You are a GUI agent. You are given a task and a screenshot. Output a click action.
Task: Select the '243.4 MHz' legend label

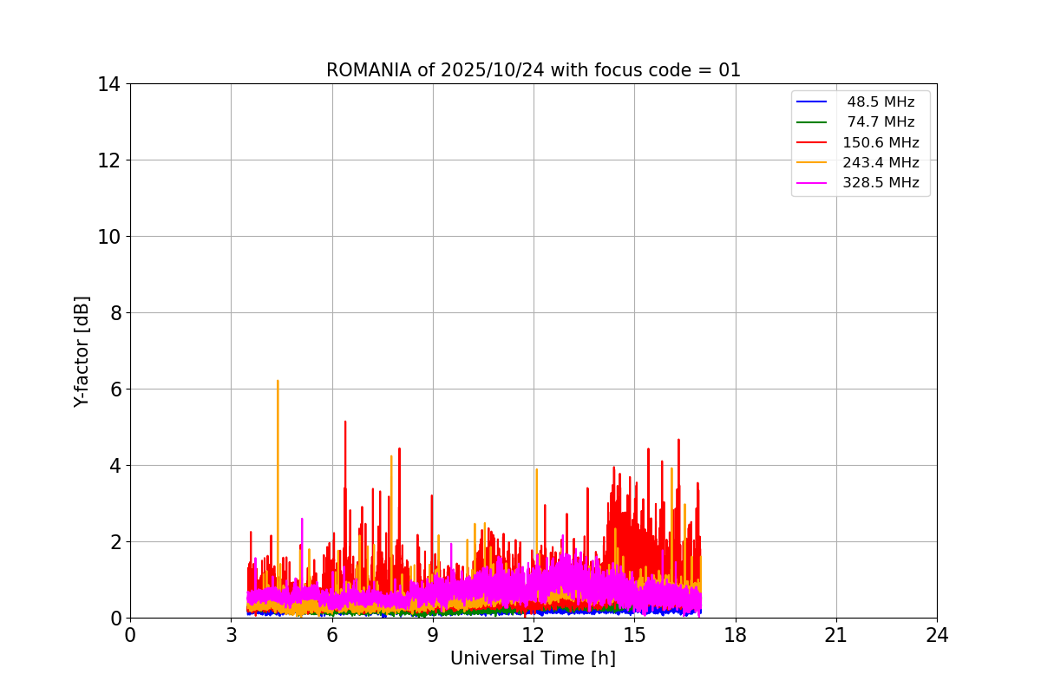(x=881, y=162)
